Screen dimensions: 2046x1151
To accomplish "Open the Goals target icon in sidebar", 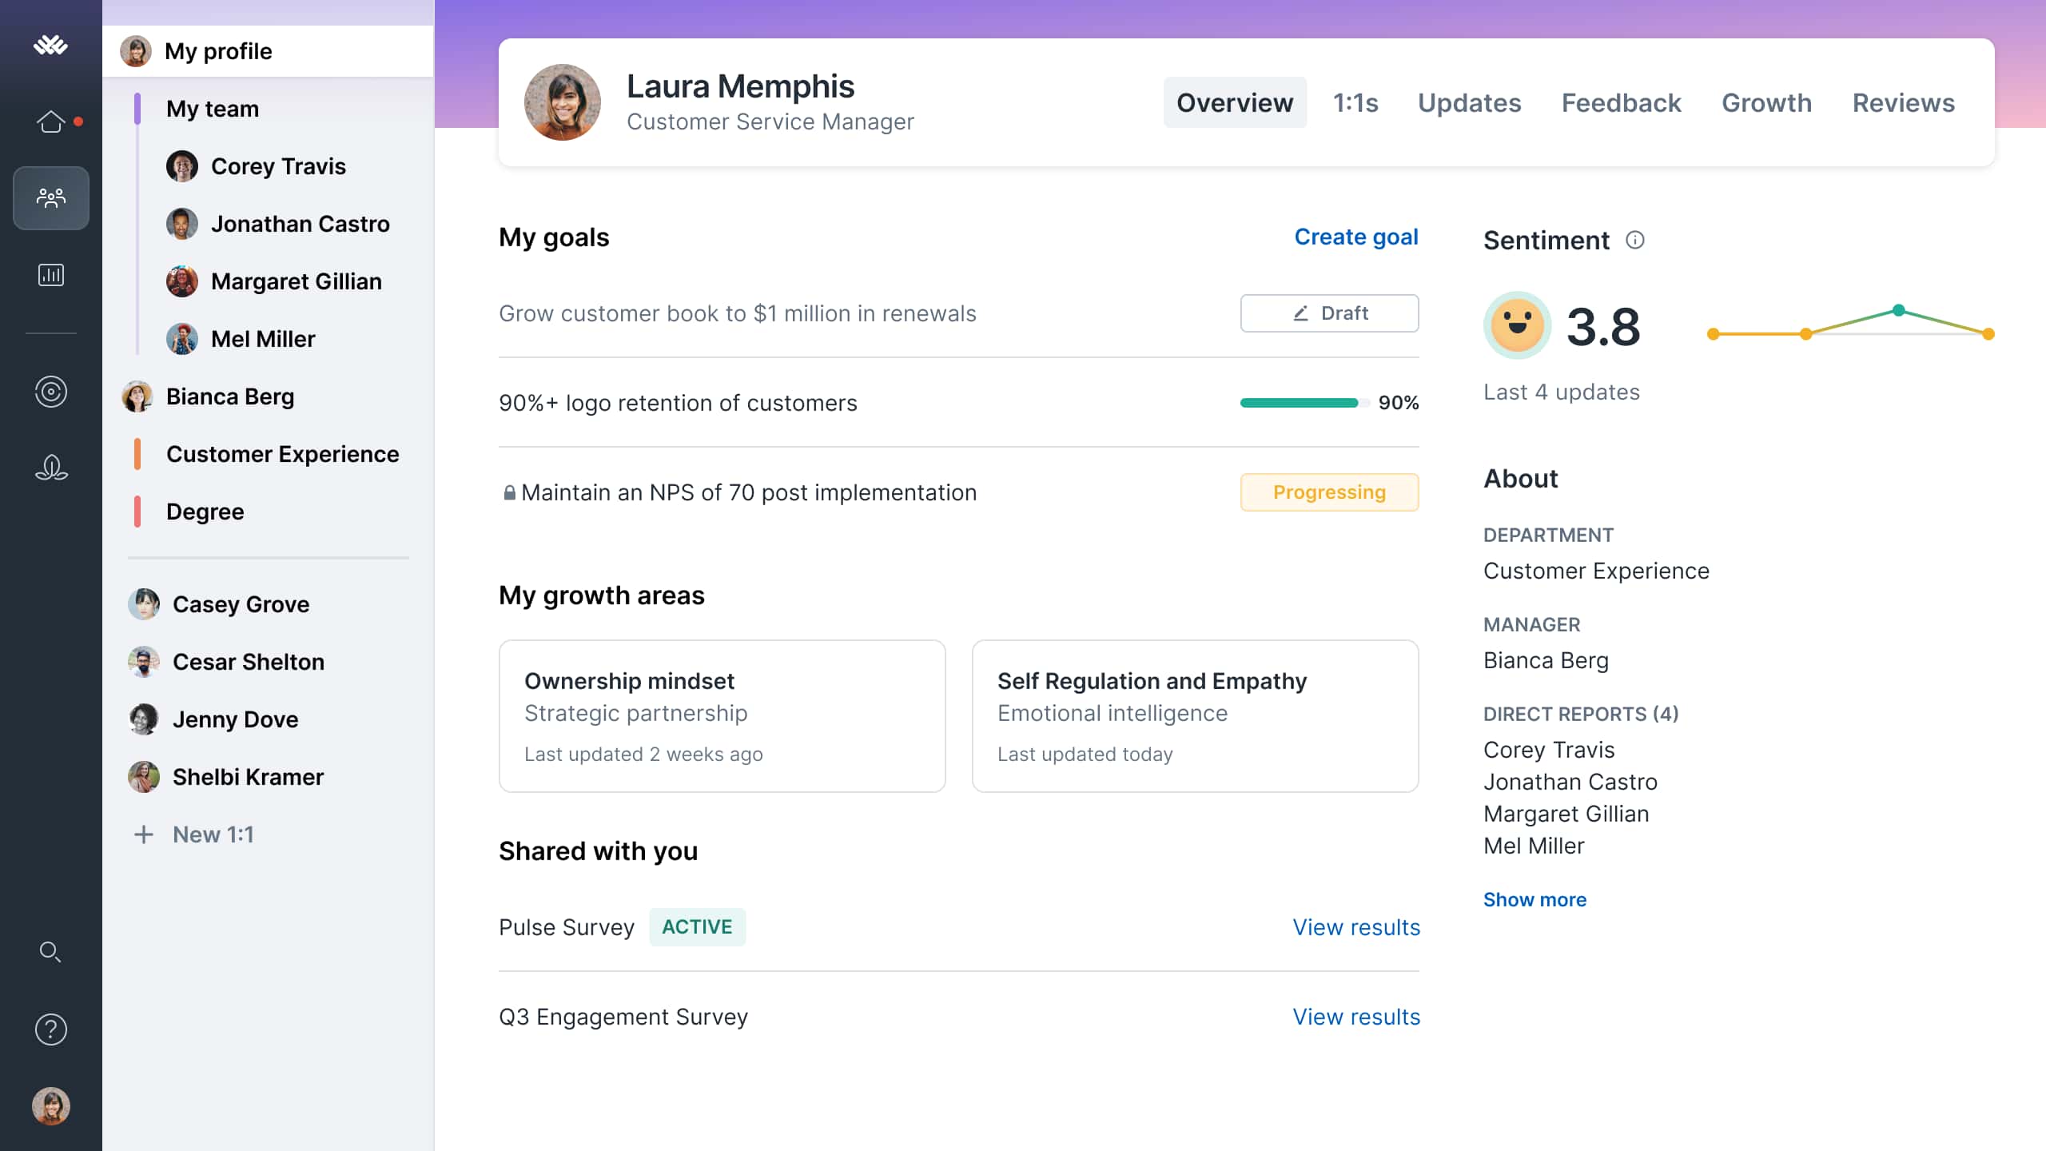I will pyautogui.click(x=50, y=392).
